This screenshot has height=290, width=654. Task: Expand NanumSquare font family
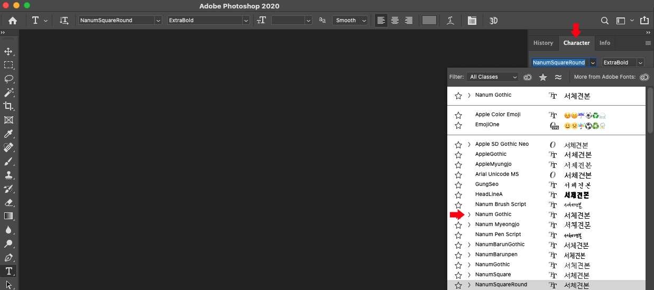point(469,275)
